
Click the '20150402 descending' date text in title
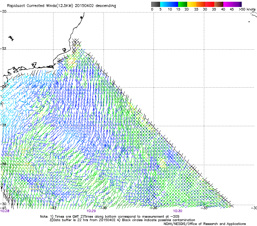[95, 6]
